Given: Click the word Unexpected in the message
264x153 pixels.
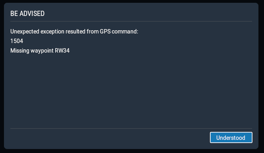Looking at the screenshot, I should [x=25, y=32].
